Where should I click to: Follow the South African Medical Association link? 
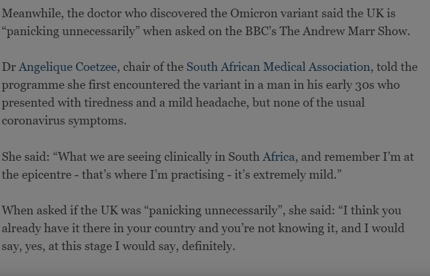tap(278, 67)
